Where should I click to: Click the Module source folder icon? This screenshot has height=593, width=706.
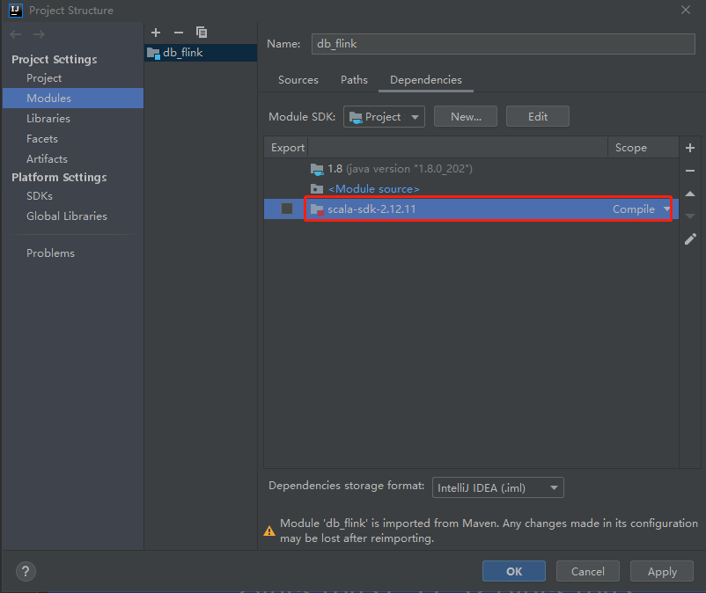[317, 189]
